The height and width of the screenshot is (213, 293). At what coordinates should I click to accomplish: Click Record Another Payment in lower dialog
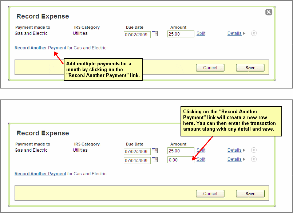[x=40, y=174]
